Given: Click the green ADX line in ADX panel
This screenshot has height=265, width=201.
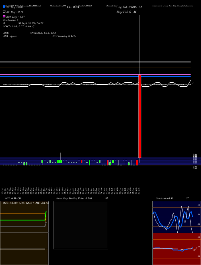Looking at the screenshot, I should tap(23, 220).
